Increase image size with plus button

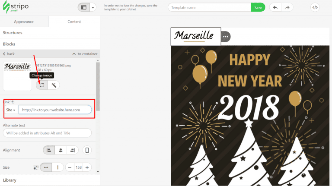coord(87,167)
